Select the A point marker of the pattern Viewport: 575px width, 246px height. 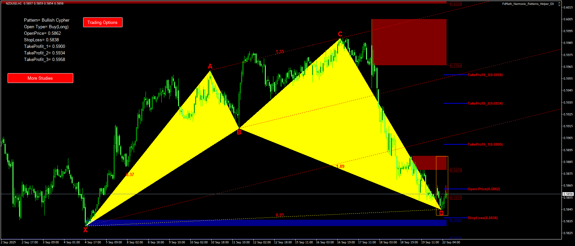tap(210, 67)
